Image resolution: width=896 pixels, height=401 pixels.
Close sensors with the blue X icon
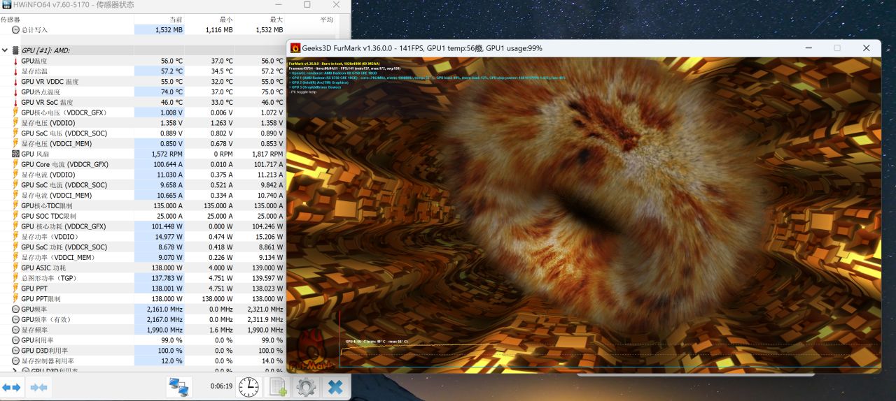click(335, 386)
